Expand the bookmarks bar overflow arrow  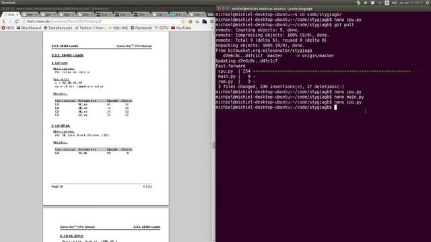point(211,28)
